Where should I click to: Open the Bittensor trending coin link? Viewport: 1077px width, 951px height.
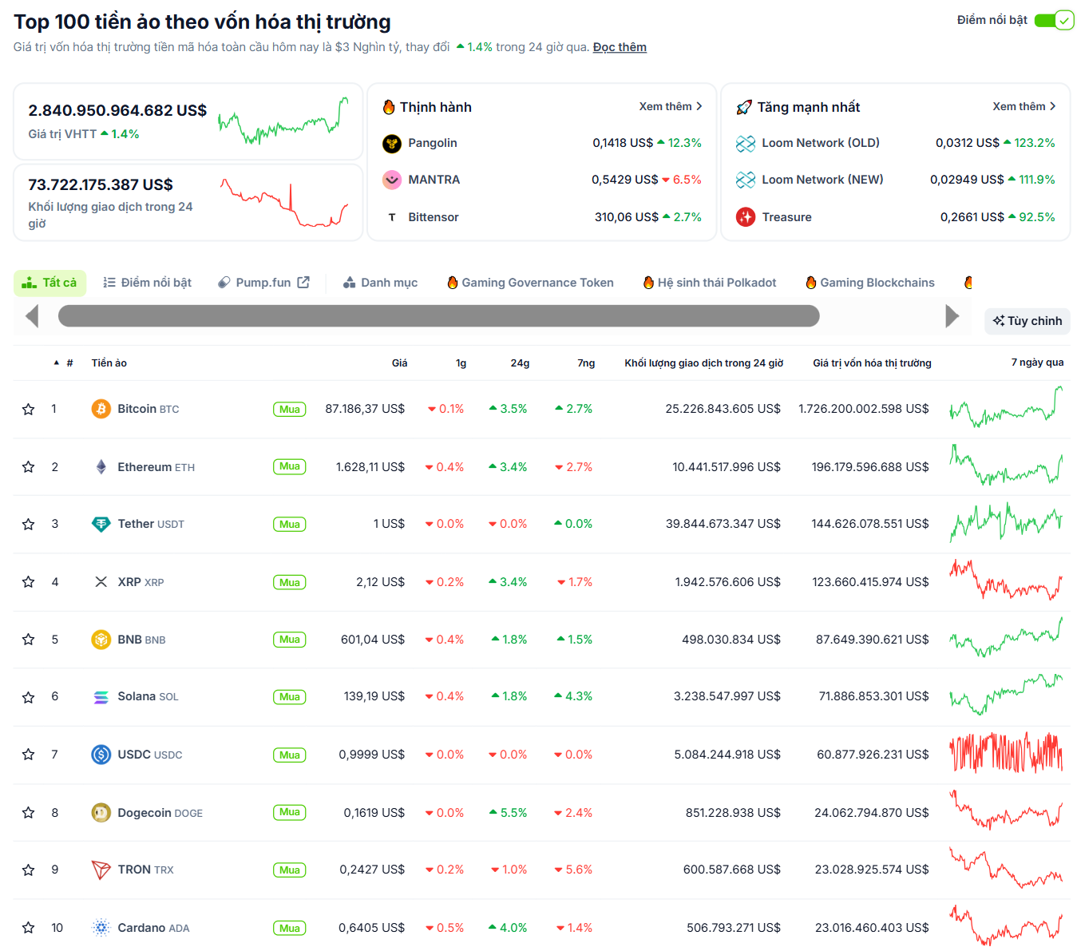tap(434, 217)
